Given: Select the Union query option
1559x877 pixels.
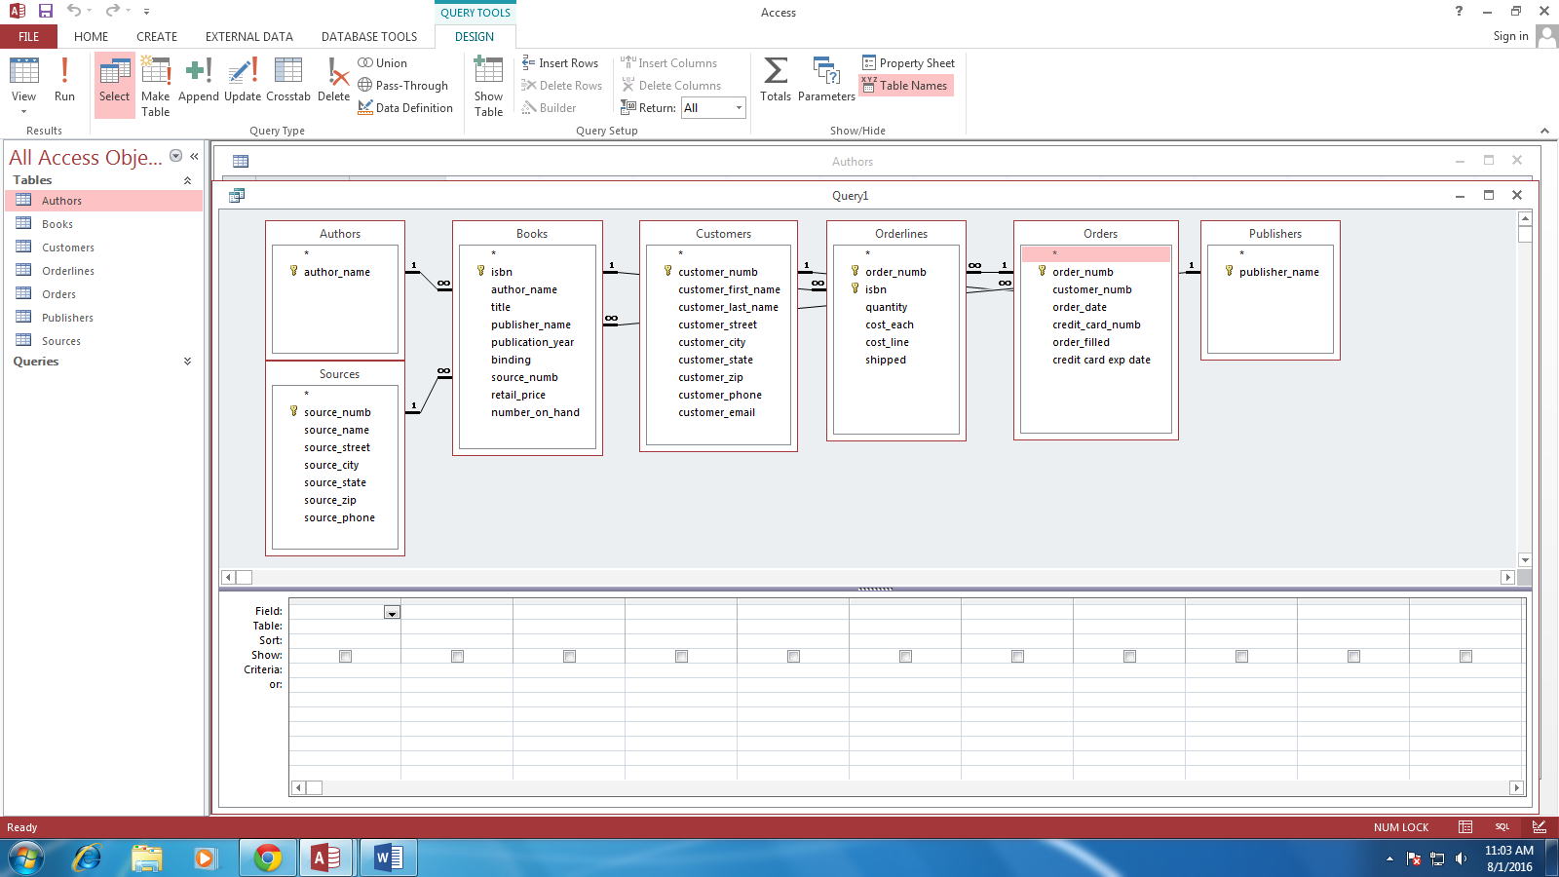Looking at the screenshot, I should 383,63.
